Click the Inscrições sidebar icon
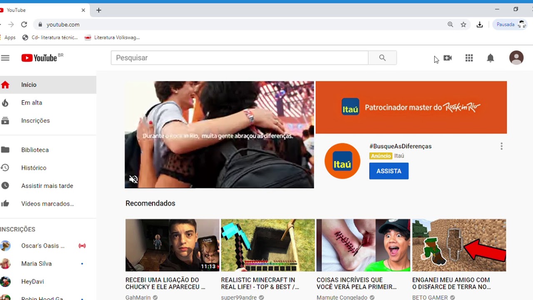Viewport: 533px width, 300px height. coord(5,120)
